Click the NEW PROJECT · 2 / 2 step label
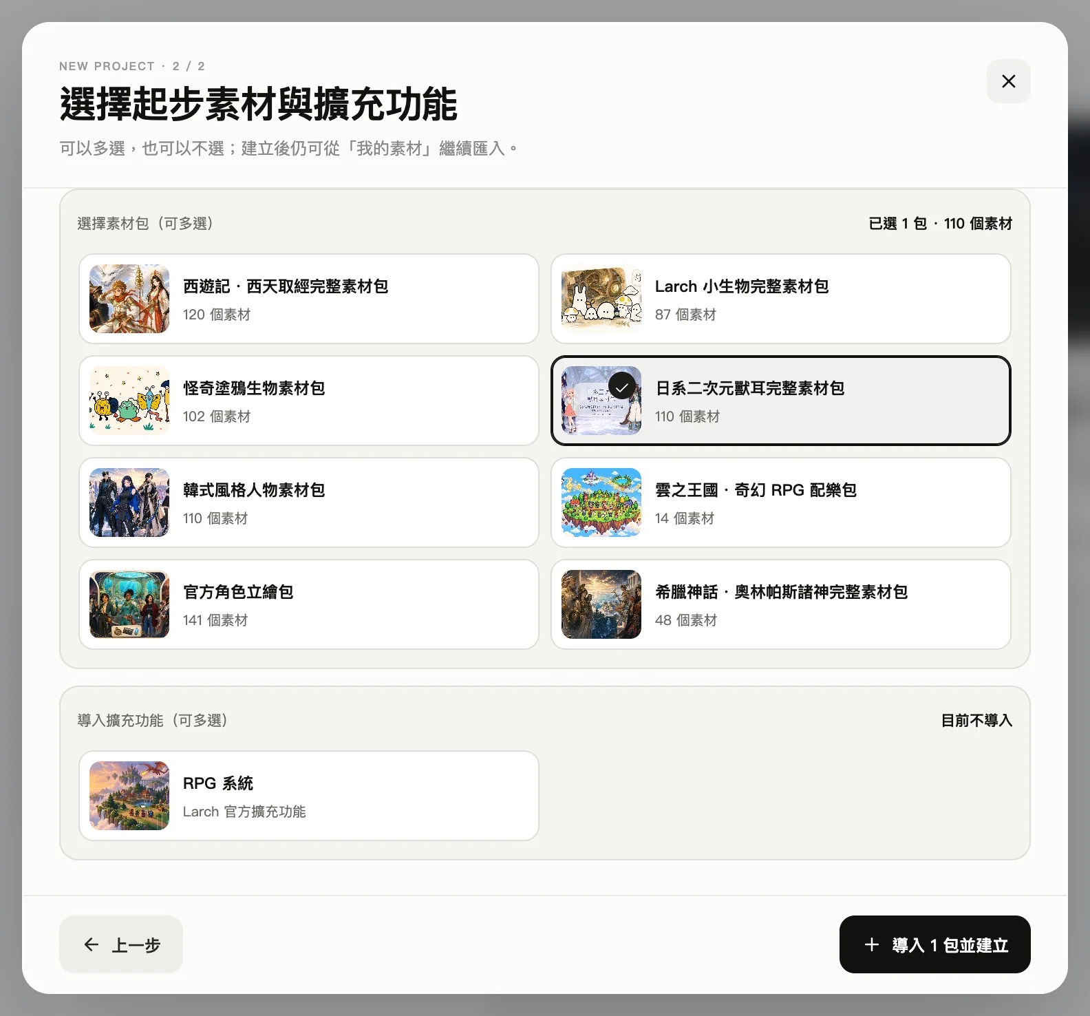 [132, 66]
